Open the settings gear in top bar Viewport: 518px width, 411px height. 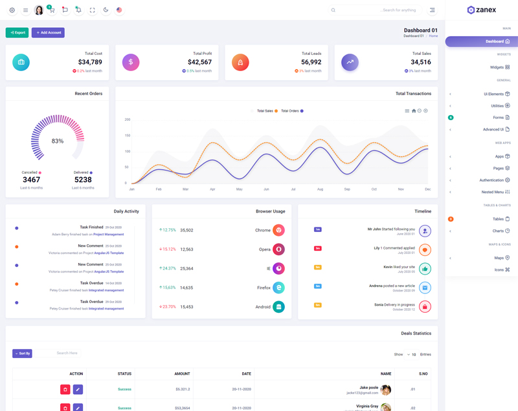pyautogui.click(x=12, y=10)
